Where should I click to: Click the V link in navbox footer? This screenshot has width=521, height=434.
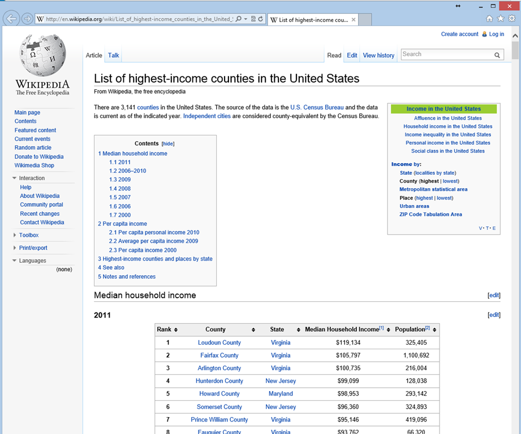480,228
